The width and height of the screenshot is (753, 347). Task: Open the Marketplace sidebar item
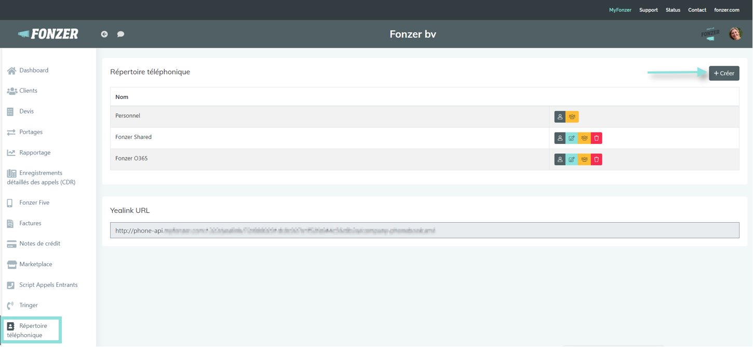(30, 264)
